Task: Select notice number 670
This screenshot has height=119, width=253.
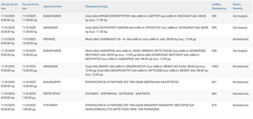Action: 214,105
